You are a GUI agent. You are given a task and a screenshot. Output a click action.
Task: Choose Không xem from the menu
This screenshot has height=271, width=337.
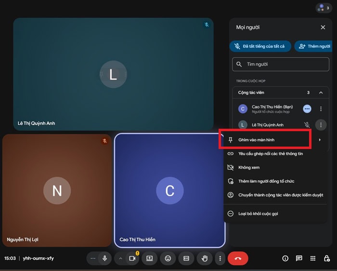275,167
